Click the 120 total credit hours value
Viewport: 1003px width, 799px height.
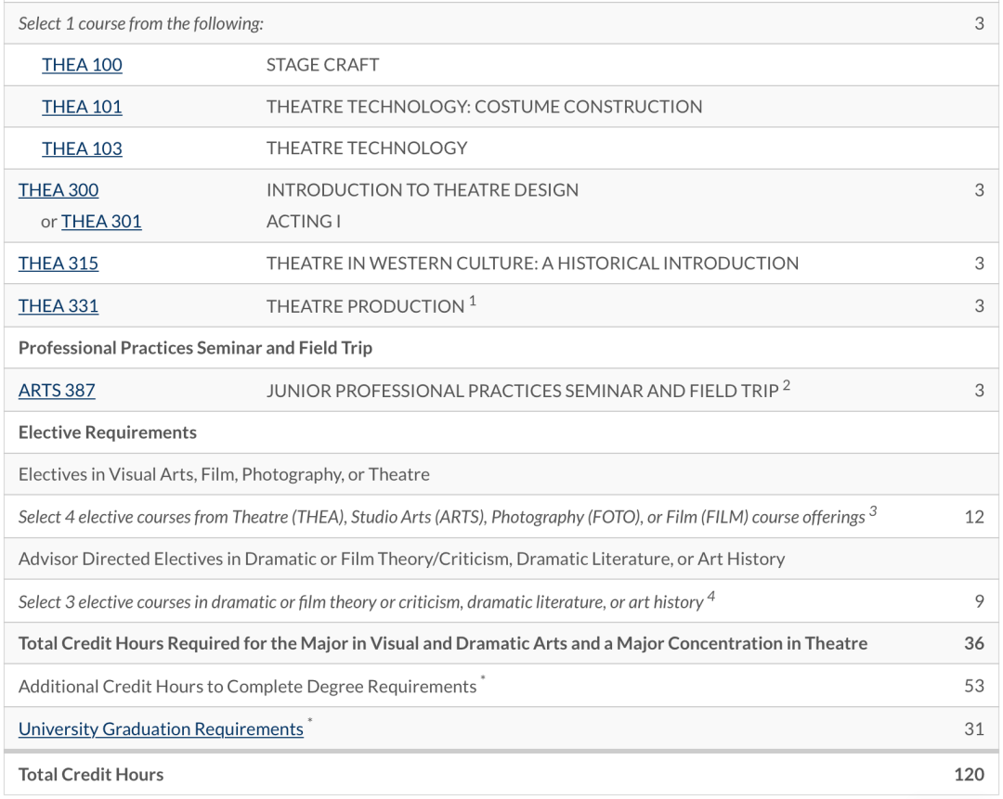[x=969, y=775]
